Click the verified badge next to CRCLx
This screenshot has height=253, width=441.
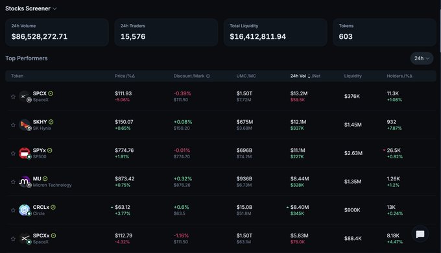(53, 207)
